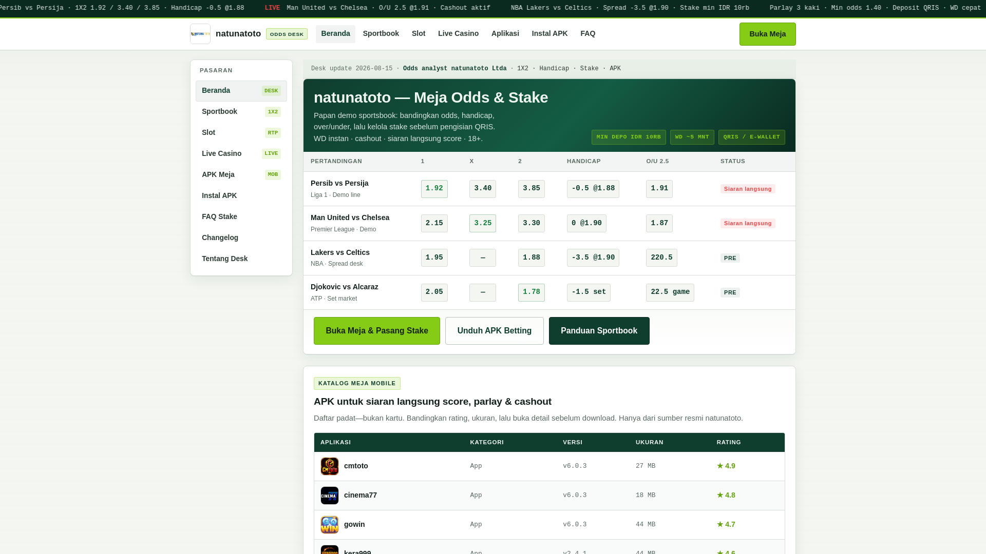Viewport: 986px width, 554px height.
Task: Click the WD ~5 MNT badge
Action: pos(692,137)
